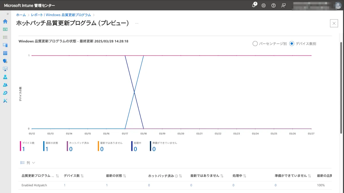The image size is (344, 193).
Task: Open the Users sidebar icon
Action: point(5,77)
